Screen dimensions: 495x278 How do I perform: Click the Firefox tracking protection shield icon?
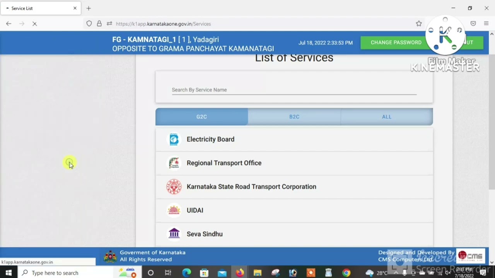pyautogui.click(x=89, y=24)
